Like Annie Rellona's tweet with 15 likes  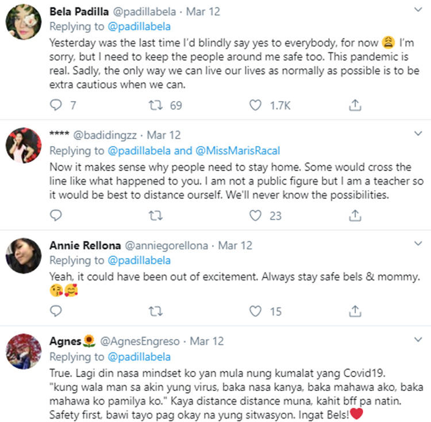point(256,311)
